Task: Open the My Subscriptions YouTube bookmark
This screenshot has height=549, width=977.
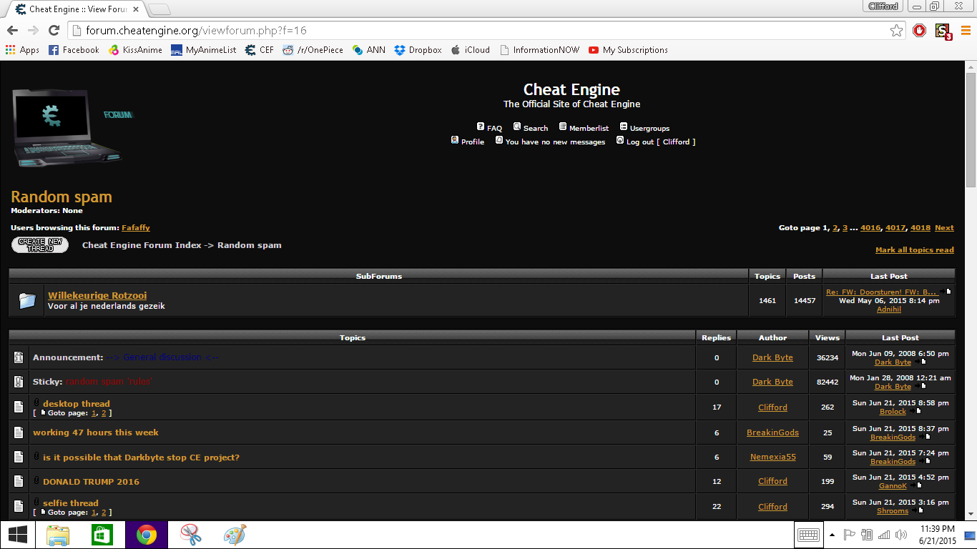Action: pos(628,50)
